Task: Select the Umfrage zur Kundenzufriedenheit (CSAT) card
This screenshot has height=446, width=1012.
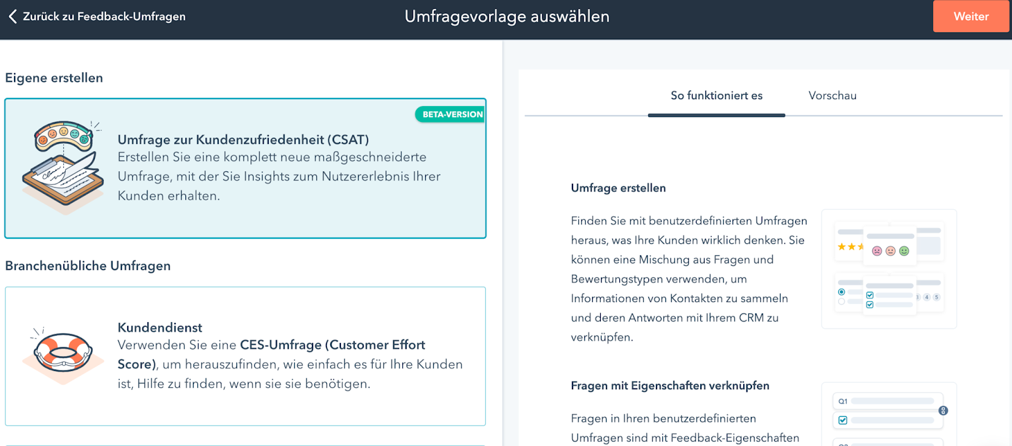Action: (245, 168)
